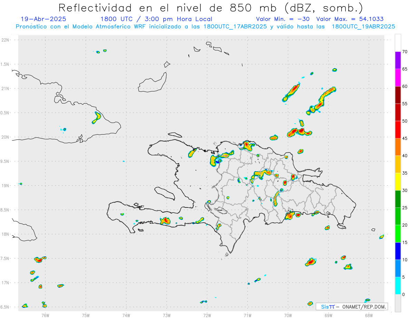Click the colorbar label '50'
This screenshot has width=414, height=320.
point(405,121)
